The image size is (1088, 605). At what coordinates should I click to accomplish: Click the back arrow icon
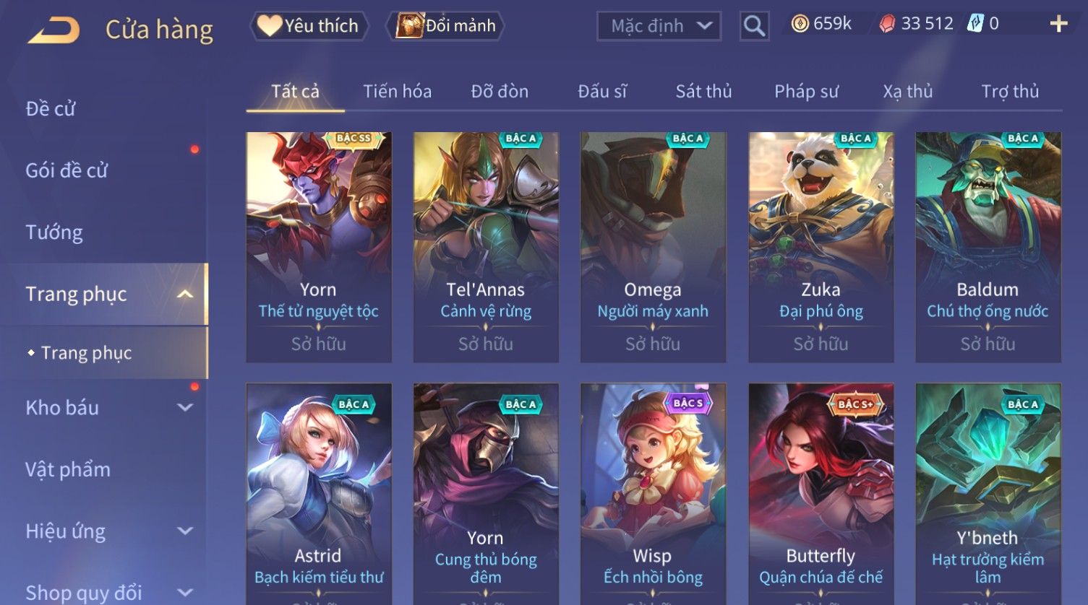pyautogui.click(x=53, y=30)
